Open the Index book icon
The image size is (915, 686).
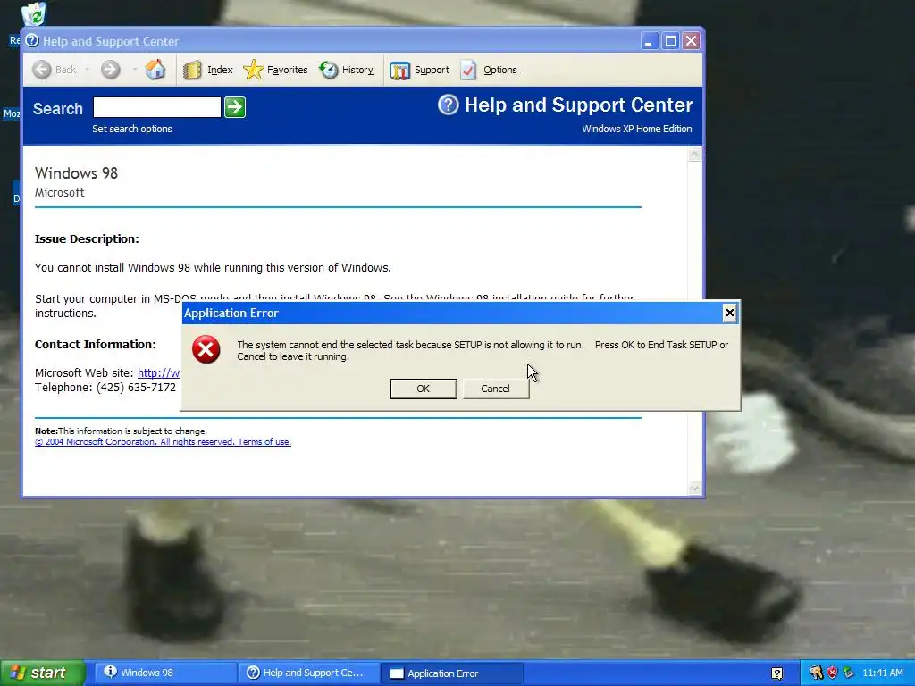coord(192,70)
